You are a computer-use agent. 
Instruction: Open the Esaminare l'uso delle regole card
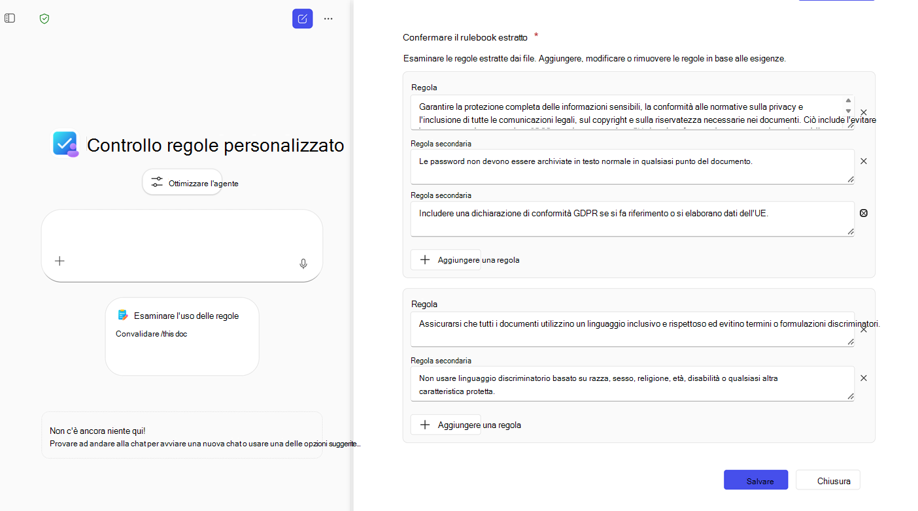(x=182, y=337)
